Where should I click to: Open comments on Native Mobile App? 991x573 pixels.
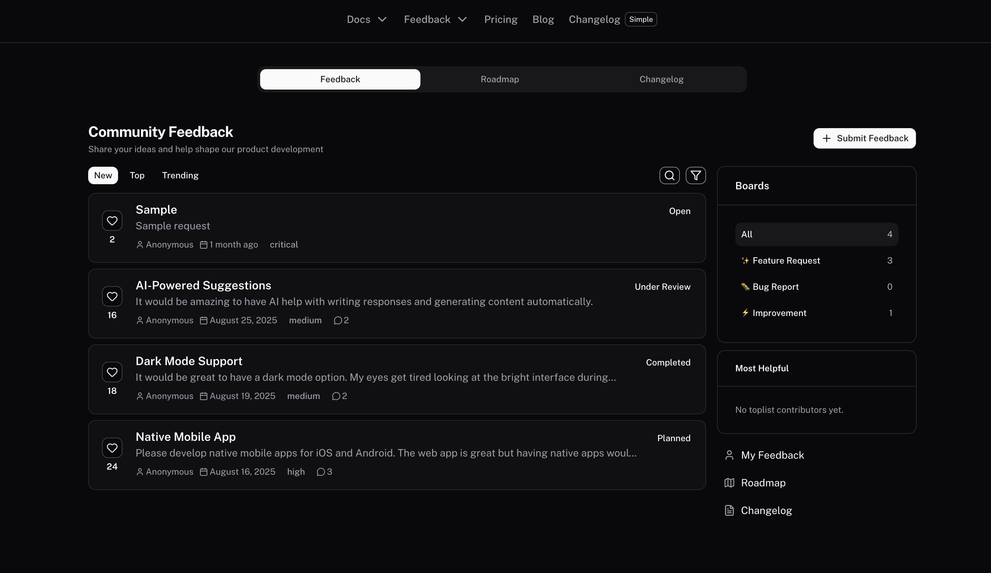[323, 471]
